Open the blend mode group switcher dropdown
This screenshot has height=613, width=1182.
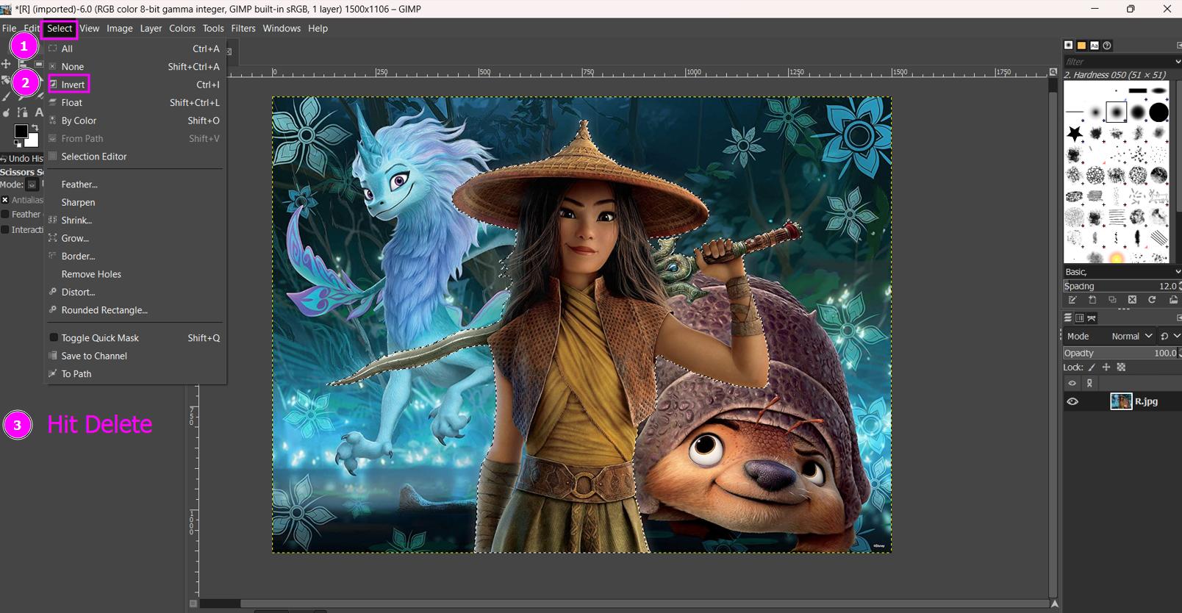[1170, 336]
